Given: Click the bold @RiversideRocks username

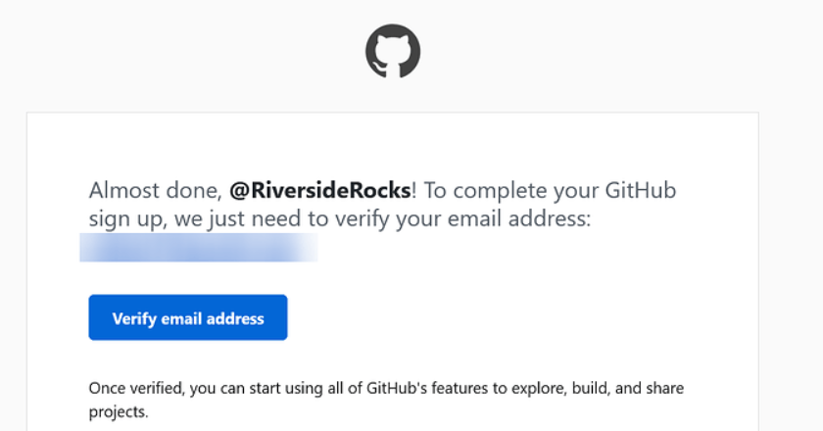Looking at the screenshot, I should (319, 190).
